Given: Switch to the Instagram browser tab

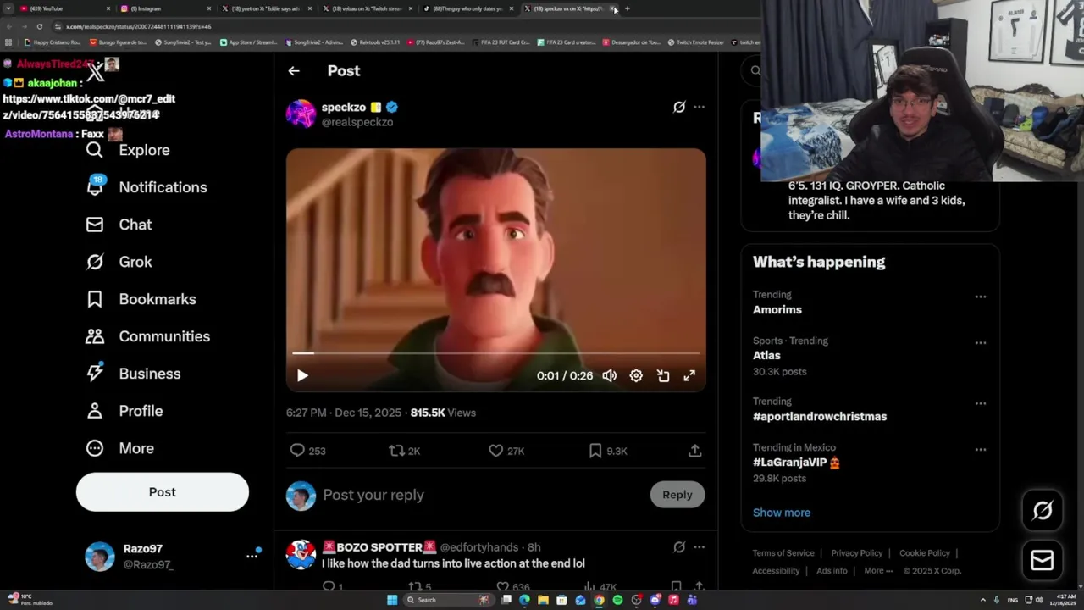Looking at the screenshot, I should pos(165,8).
